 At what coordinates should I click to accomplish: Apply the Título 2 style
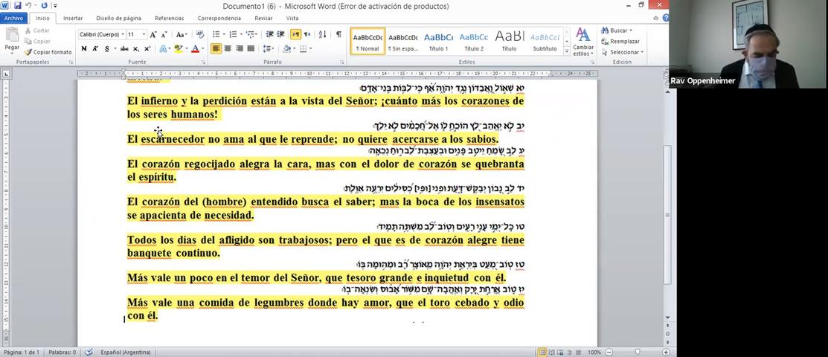(x=474, y=42)
